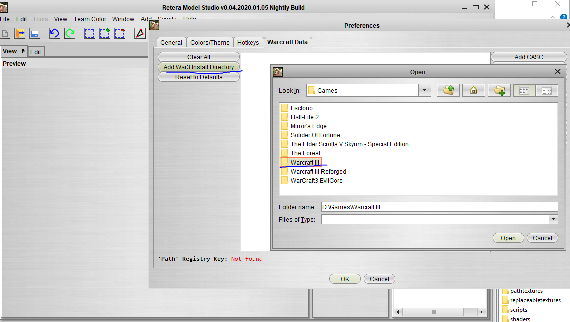Click shaders folder in background window
This screenshot has width=570, height=322.
point(516,319)
